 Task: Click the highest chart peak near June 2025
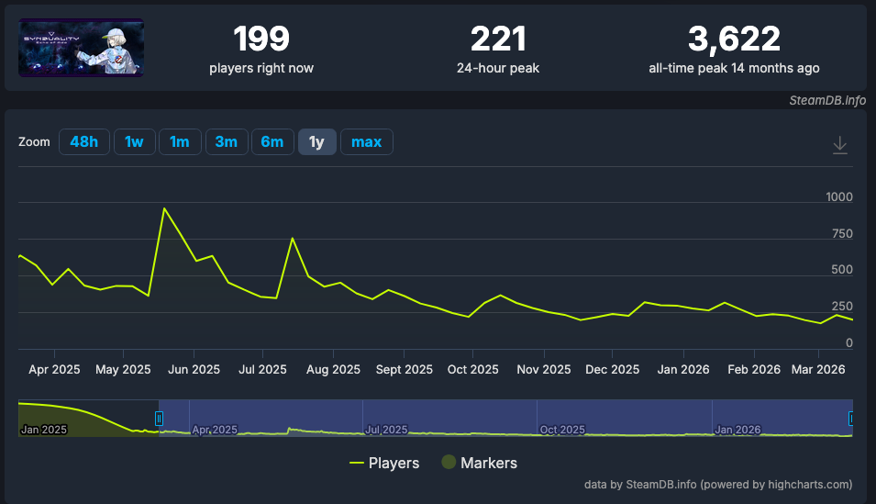(x=164, y=208)
